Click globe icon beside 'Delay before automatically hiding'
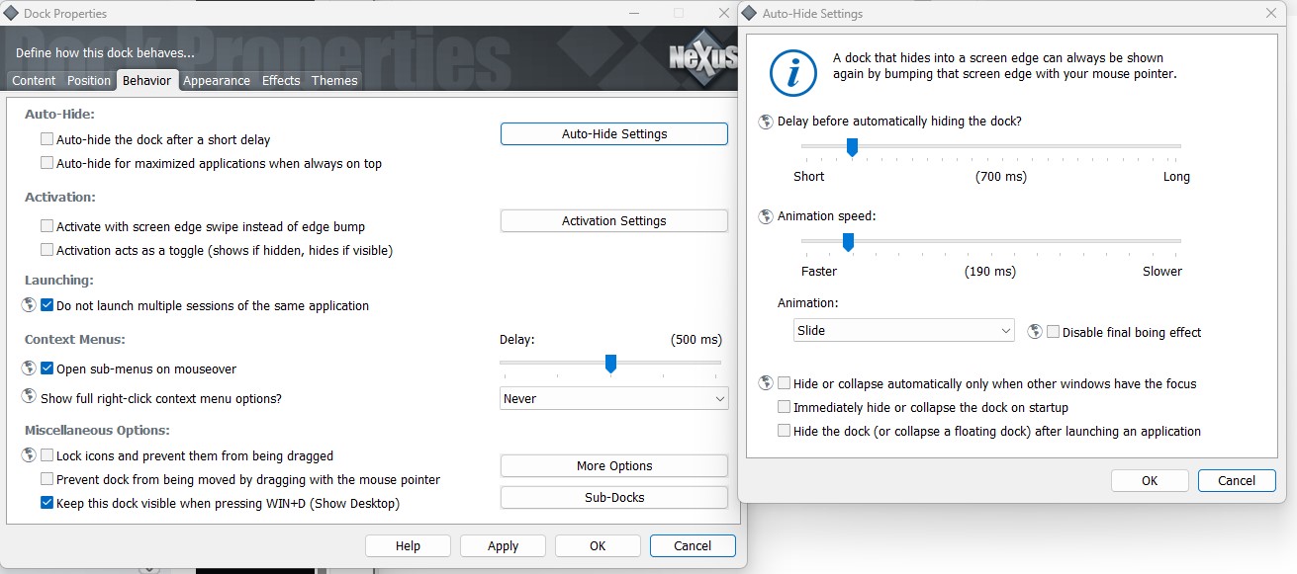 (766, 122)
